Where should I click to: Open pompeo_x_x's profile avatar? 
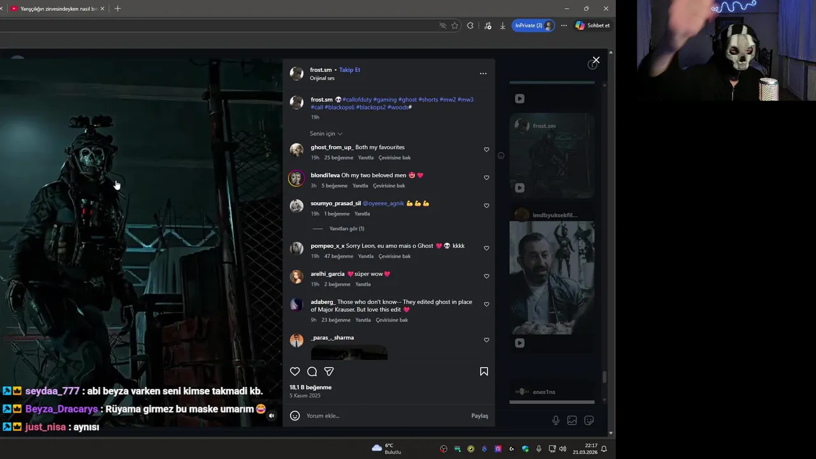296,249
